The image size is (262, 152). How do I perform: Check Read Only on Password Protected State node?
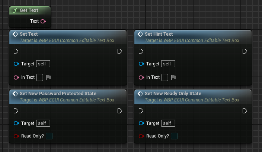49,136
